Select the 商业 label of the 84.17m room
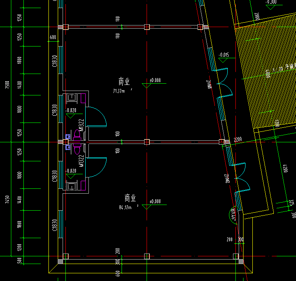 [x=130, y=198]
